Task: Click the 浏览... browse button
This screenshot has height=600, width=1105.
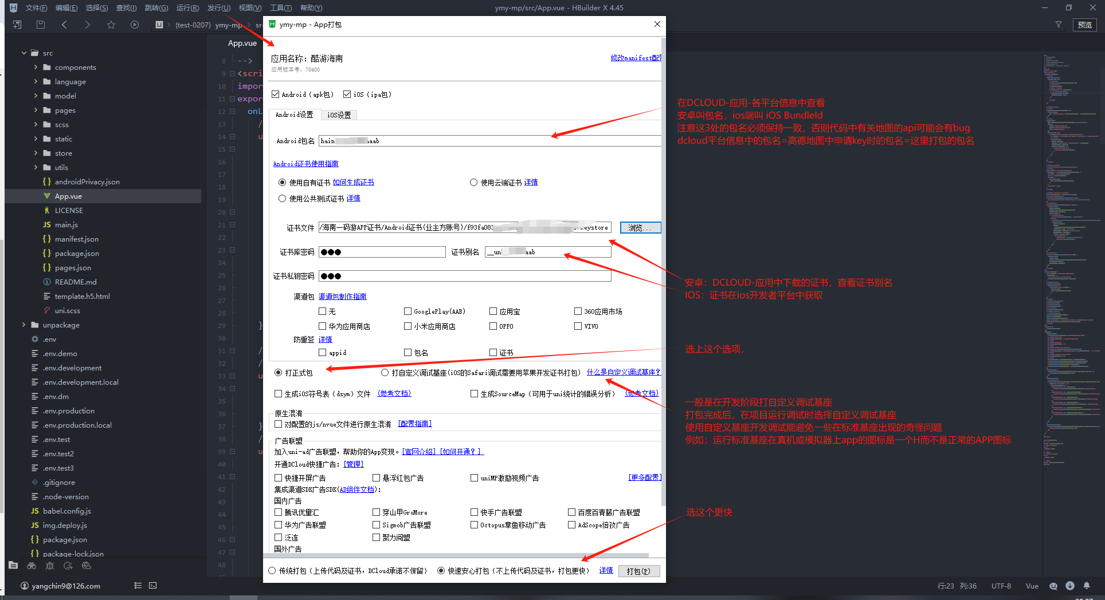Action: click(x=640, y=228)
